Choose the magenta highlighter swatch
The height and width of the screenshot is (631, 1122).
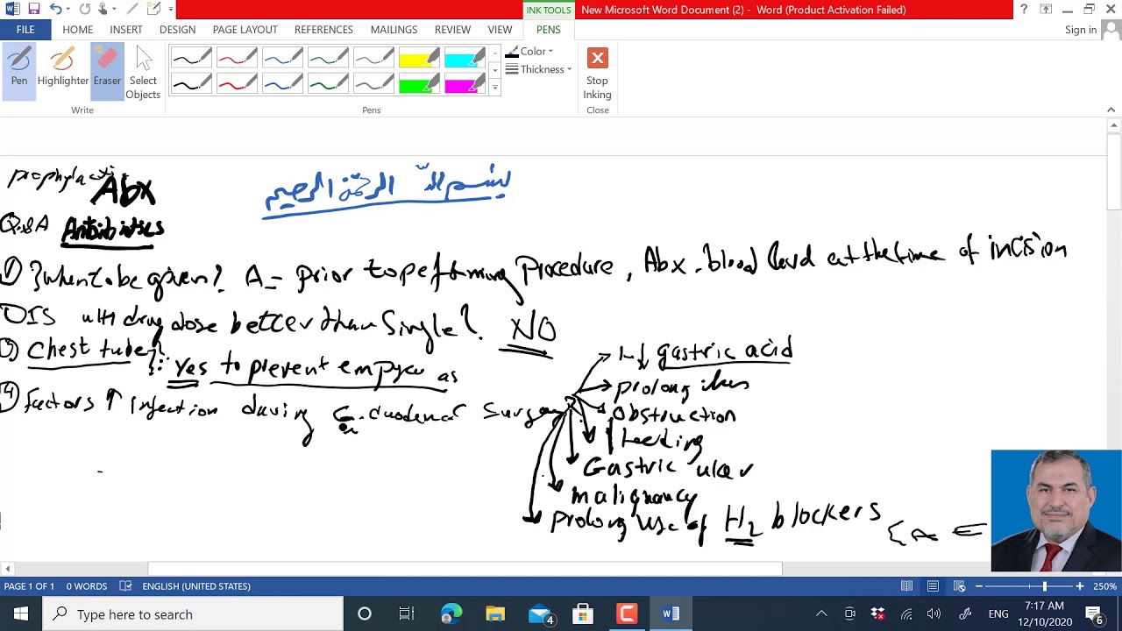(465, 85)
